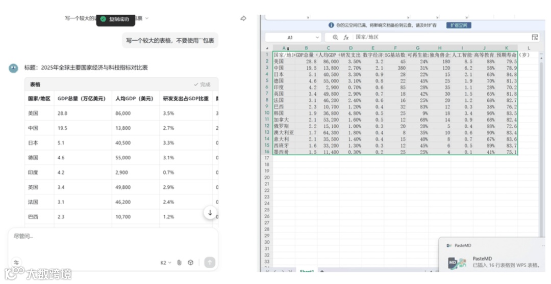This screenshot has width=551, height=284.
Task: Click the small PasteMD logo in notification header
Action: point(449,245)
